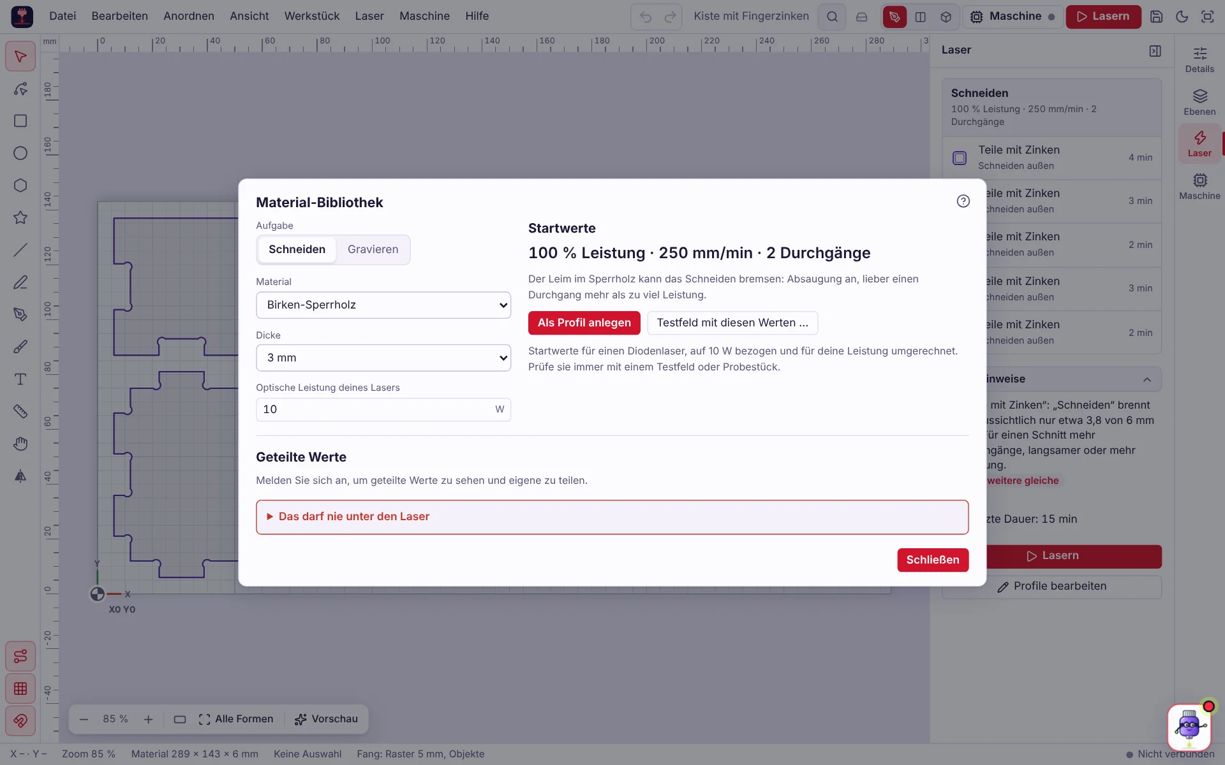
Task: Toggle the draw mode icon in top toolbar
Action: point(895,17)
